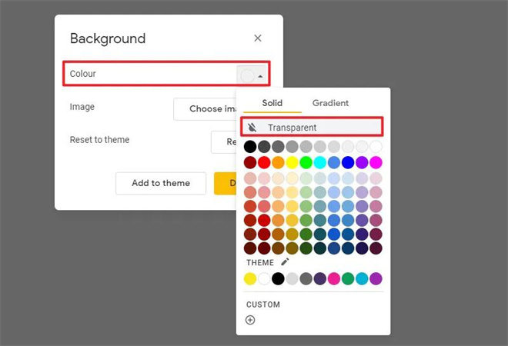Close the Background dialog
Viewport: 508px width, 346px height.
pos(258,38)
